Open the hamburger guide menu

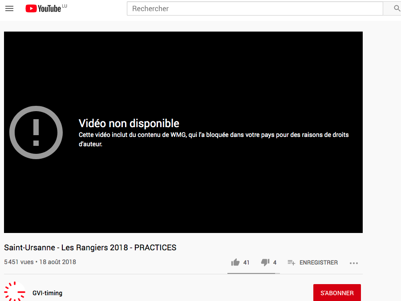click(x=9, y=8)
